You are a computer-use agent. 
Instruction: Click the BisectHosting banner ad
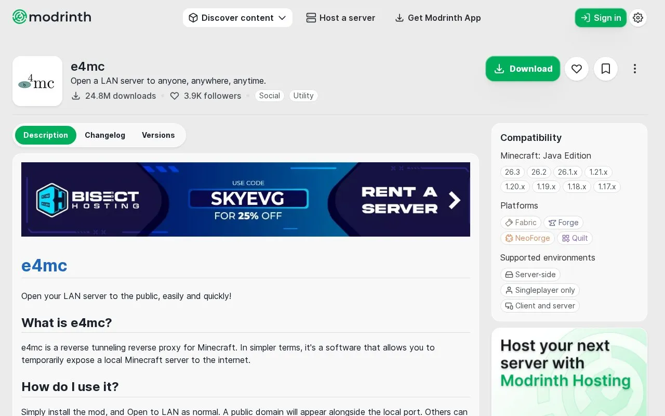(246, 200)
